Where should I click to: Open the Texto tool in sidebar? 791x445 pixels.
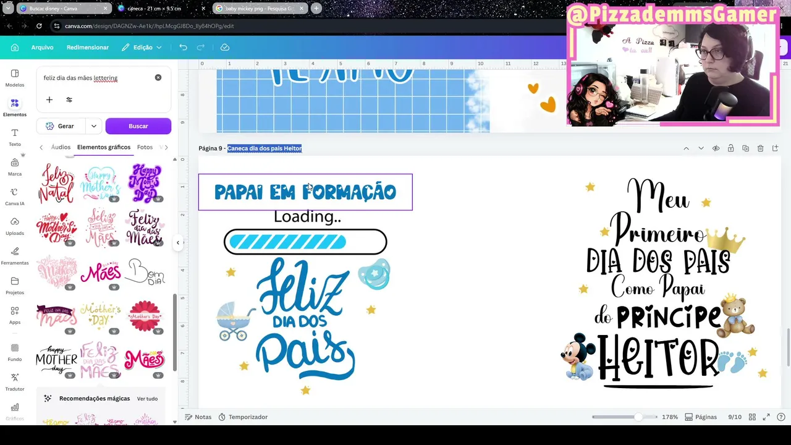[x=15, y=137]
